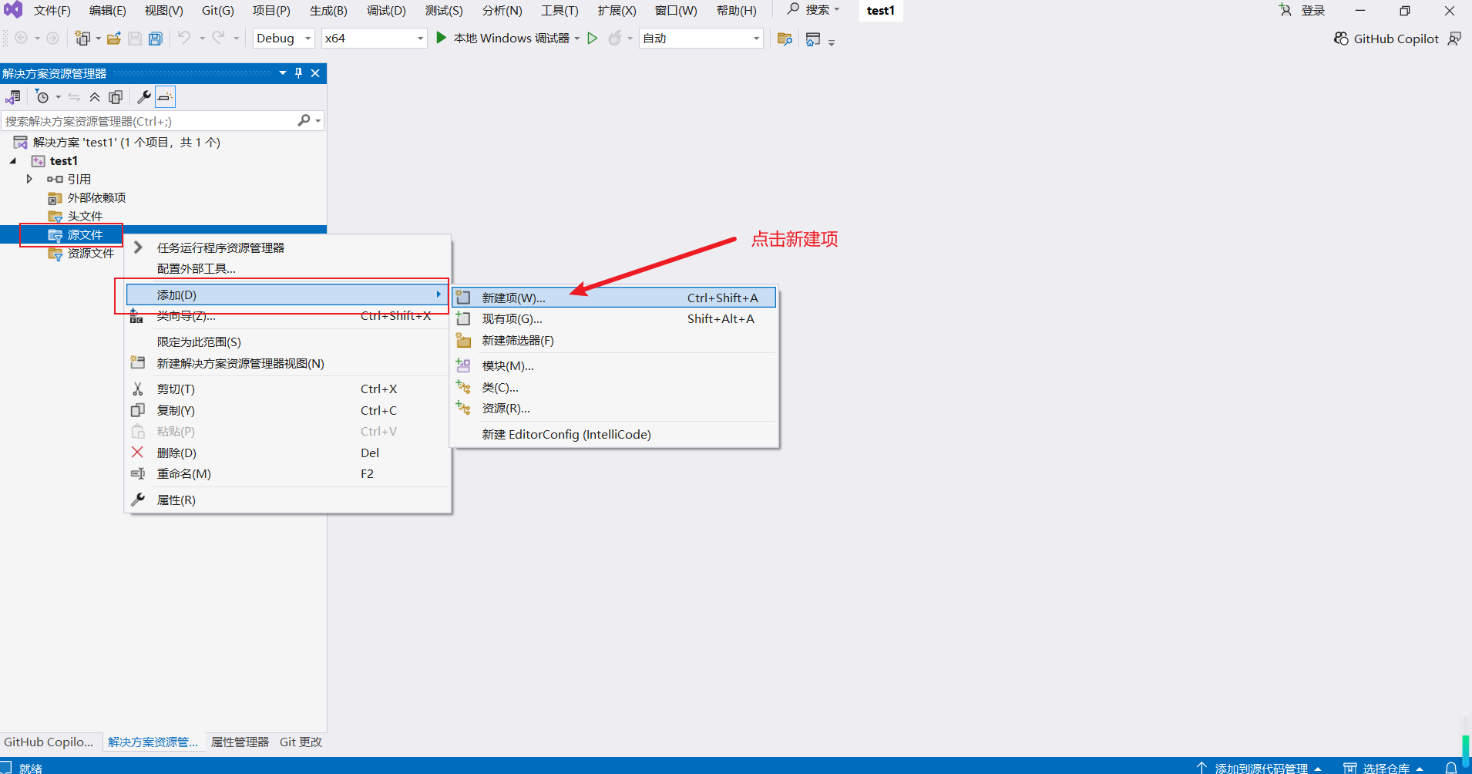Screen dimensions: 1472x774
Task: Open the 自动 combo box
Action: click(x=701, y=39)
